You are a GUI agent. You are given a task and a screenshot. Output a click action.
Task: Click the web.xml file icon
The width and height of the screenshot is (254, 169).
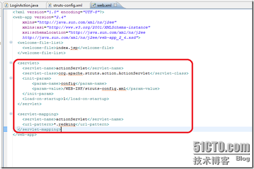click(x=94, y=5)
